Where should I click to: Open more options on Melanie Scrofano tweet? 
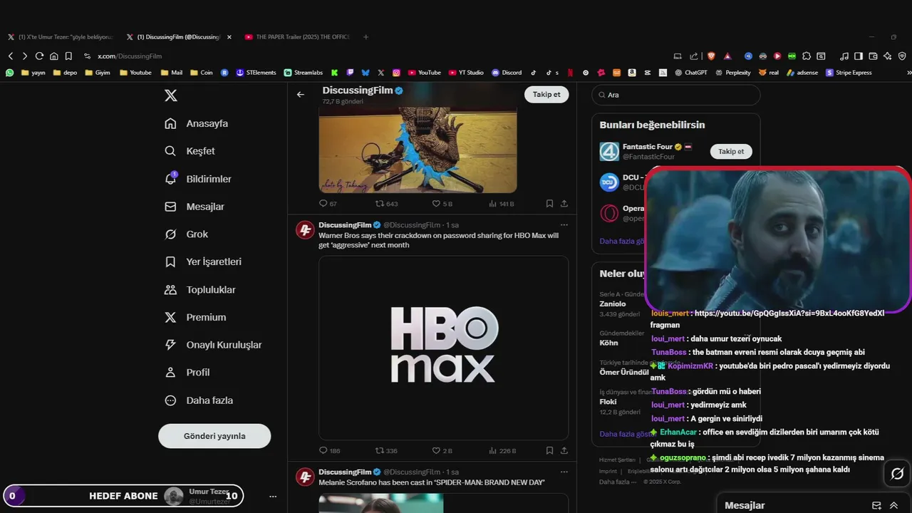coord(564,472)
